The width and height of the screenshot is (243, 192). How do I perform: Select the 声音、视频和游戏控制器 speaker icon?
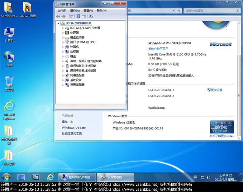tap(67, 61)
